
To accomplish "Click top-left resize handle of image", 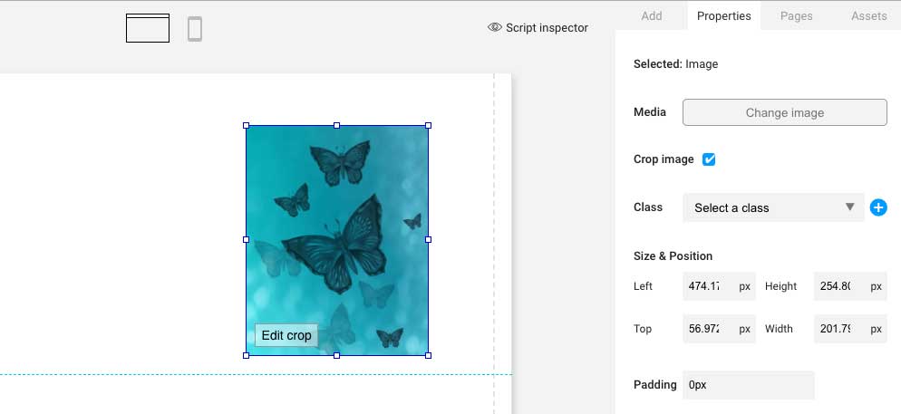I will (246, 126).
